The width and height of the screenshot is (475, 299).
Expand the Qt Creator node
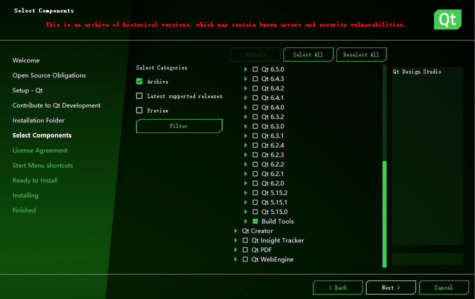(235, 231)
